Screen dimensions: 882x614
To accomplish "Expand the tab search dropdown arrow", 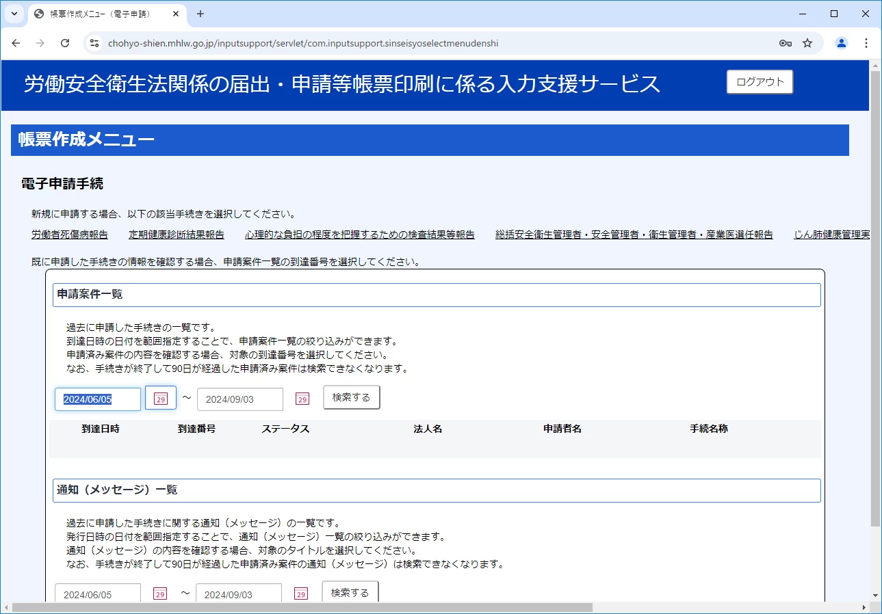I will (x=14, y=14).
